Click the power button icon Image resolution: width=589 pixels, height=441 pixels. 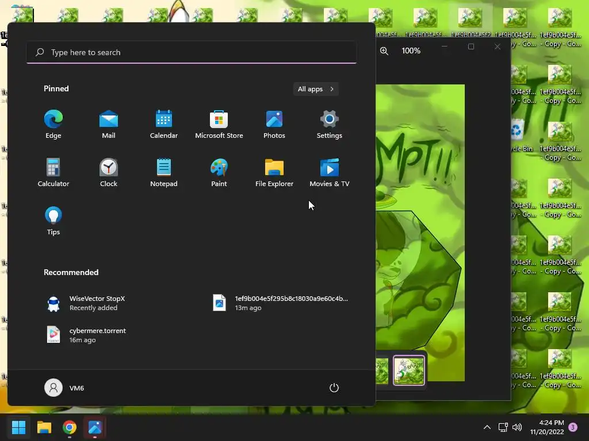point(334,388)
